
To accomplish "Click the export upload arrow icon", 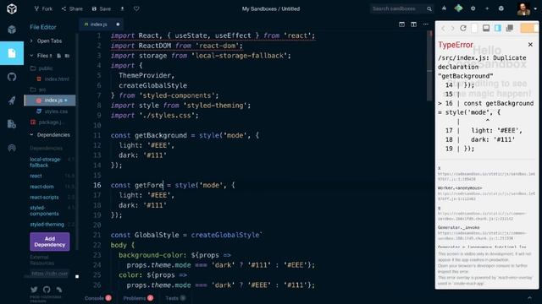I will pos(122,8).
